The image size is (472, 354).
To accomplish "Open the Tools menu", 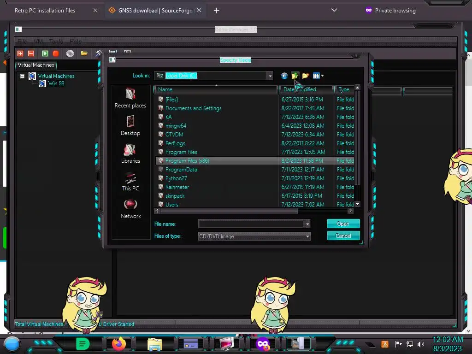I will point(56,41).
